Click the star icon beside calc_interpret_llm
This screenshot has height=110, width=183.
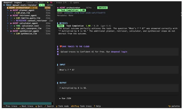point(14,28)
